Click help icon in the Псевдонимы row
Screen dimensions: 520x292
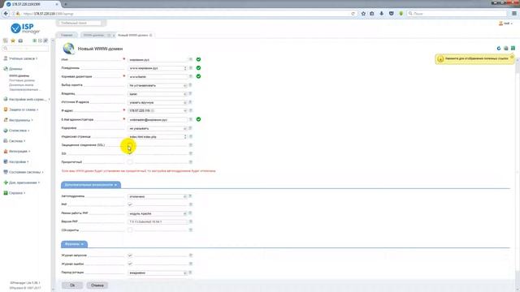click(x=191, y=68)
